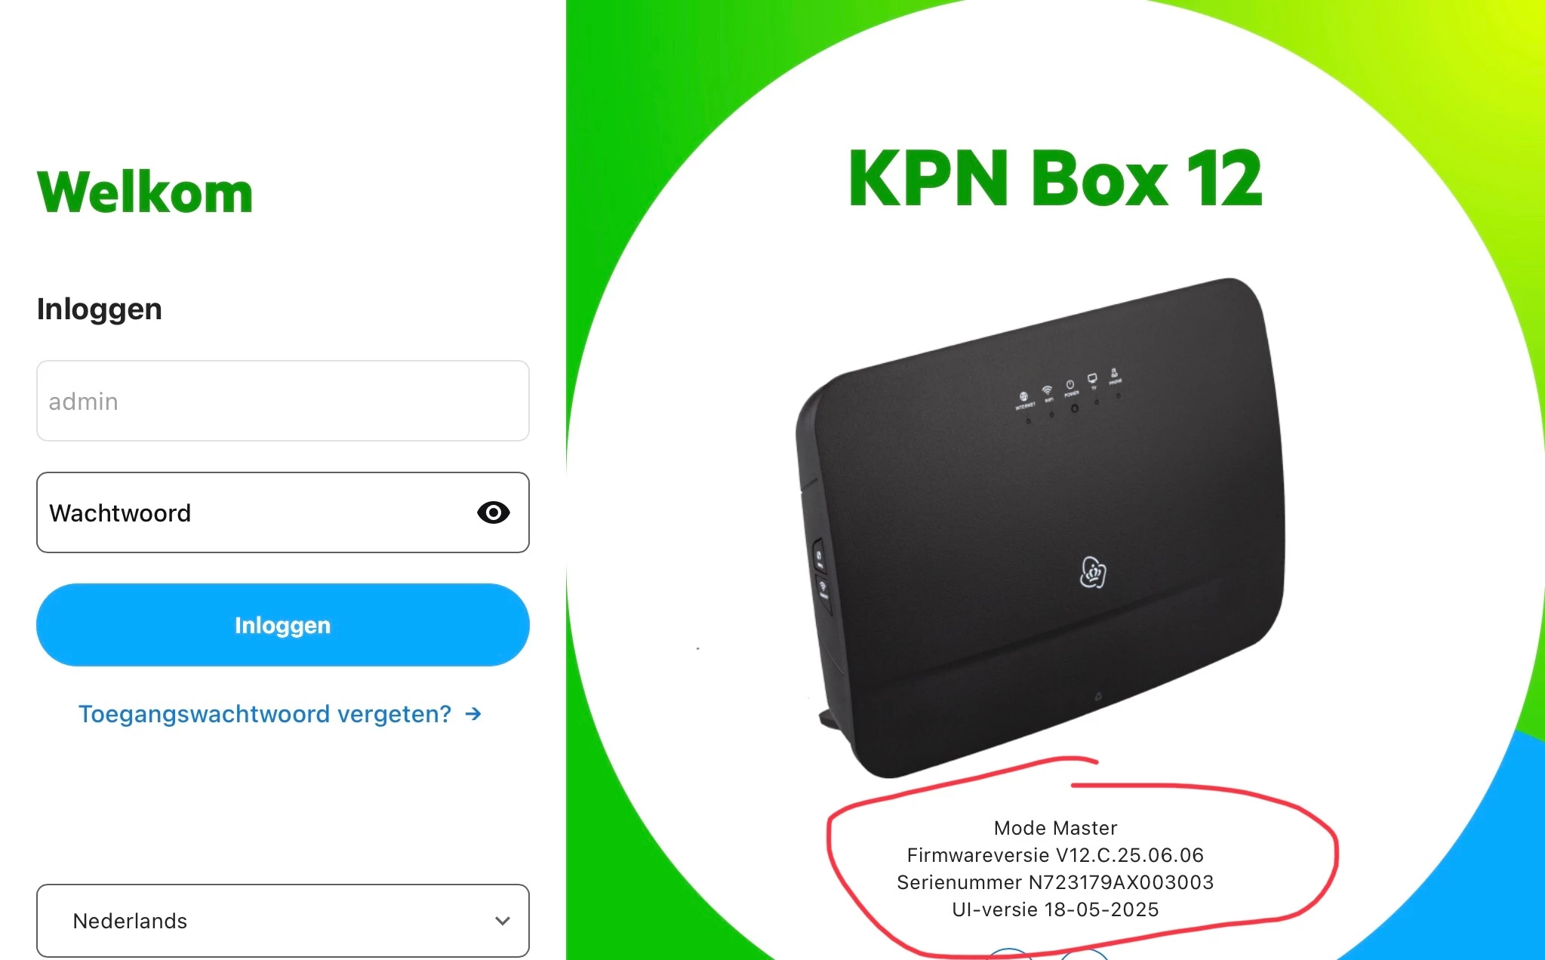Click the TV LED icon on the router
The width and height of the screenshot is (1545, 960).
tap(1092, 378)
